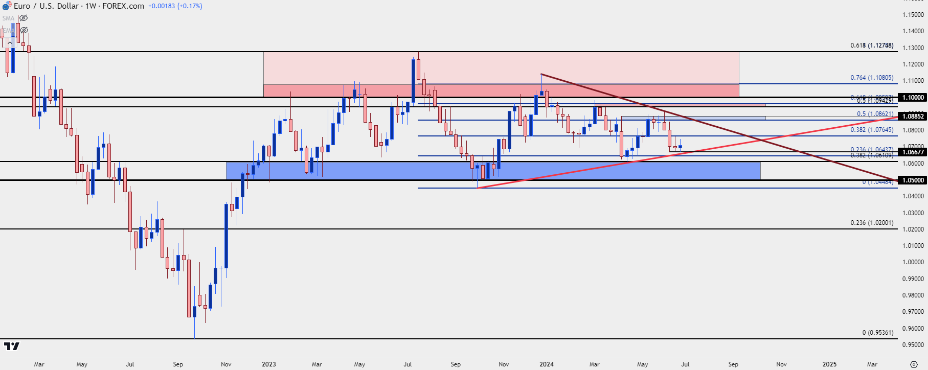Click the 2025 label on time axis
The image size is (928, 370).
point(829,364)
